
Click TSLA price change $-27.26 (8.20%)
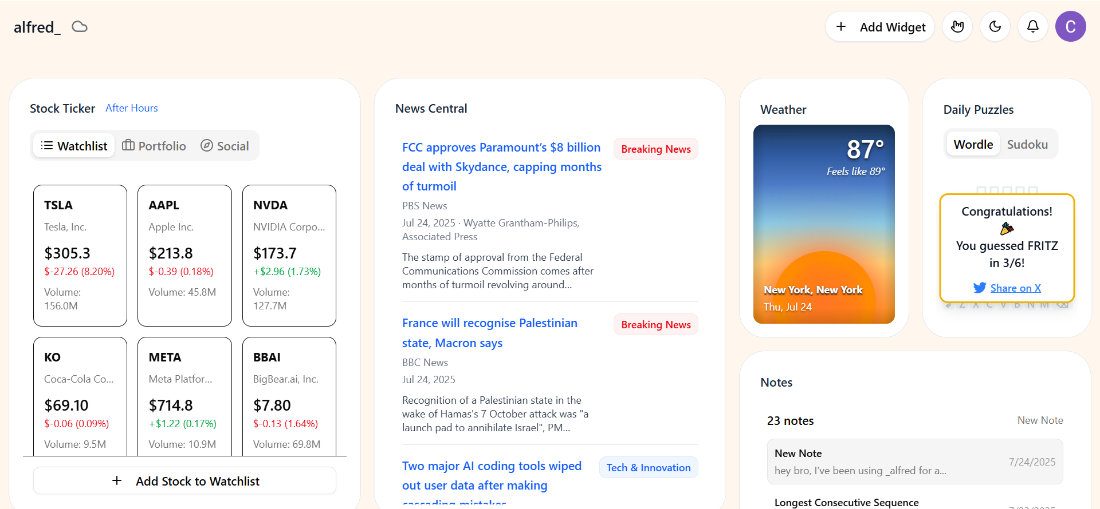80,272
